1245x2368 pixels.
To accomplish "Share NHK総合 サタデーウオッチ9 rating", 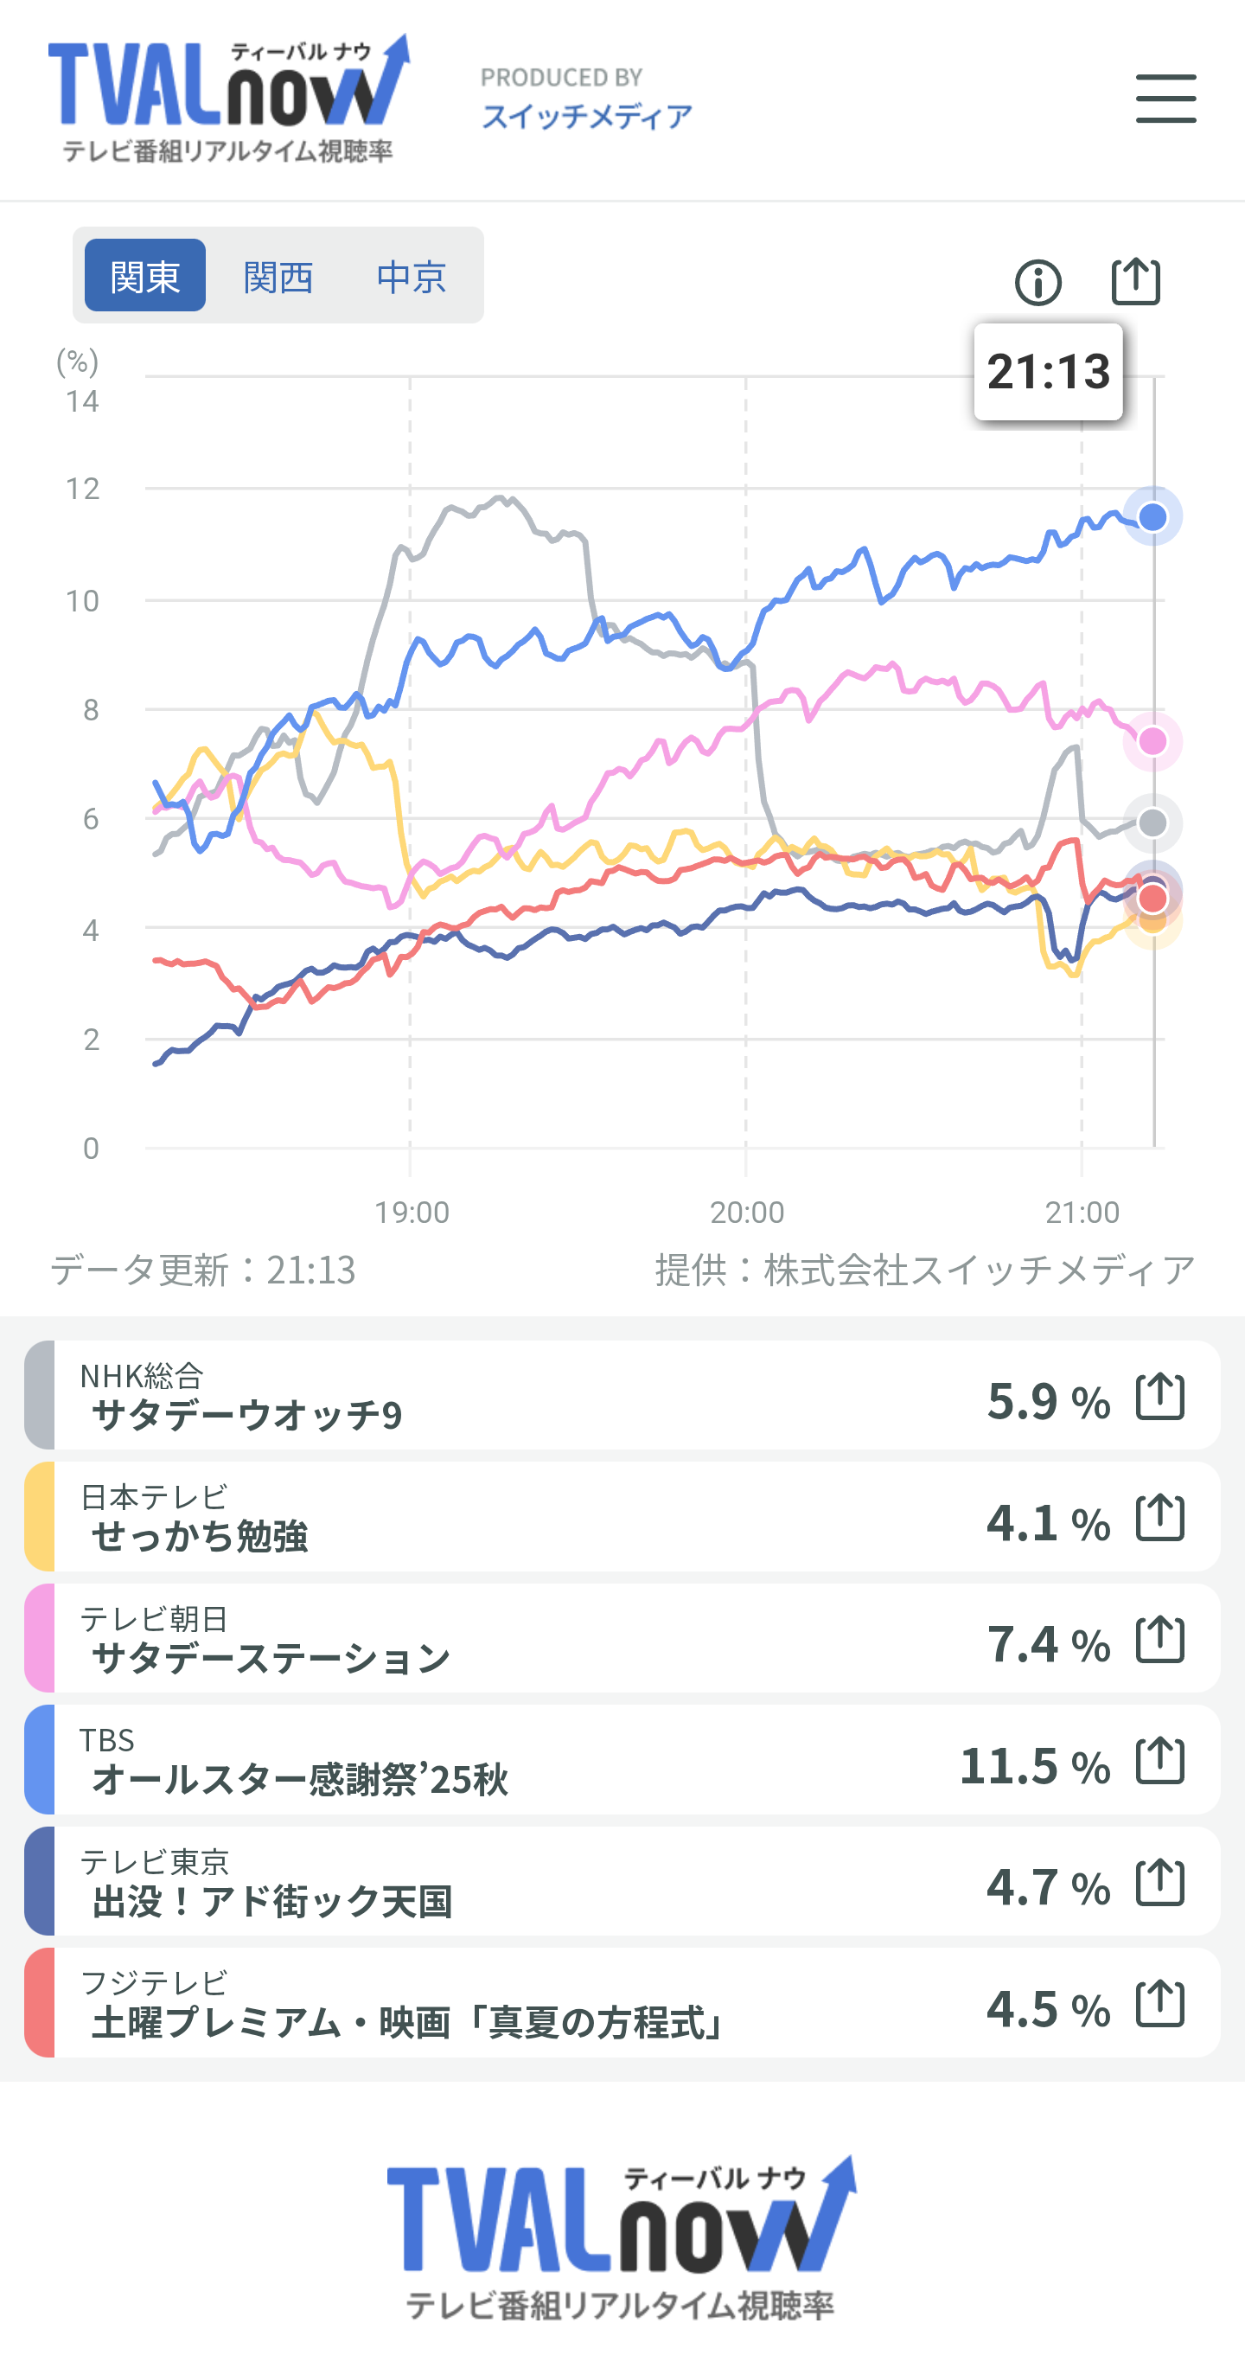I will (1159, 1397).
